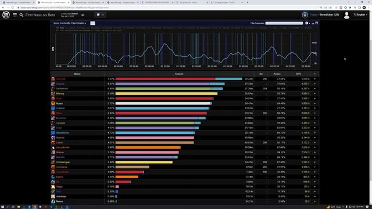Click Apeps' white damage bar
Image resolution: width=372 pixels, height=209 pixels.
(x=163, y=103)
